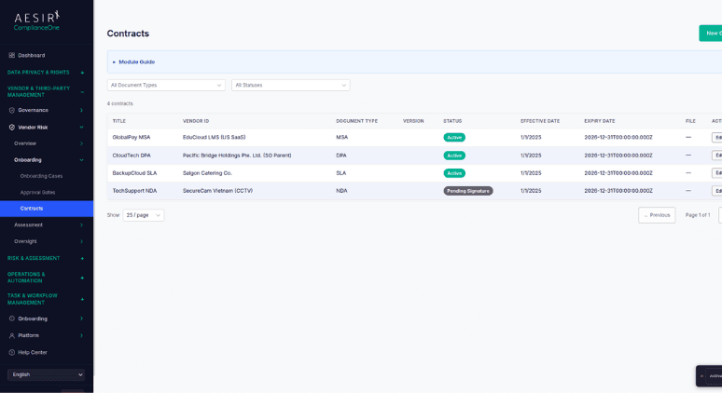Screen dimensions: 722x393
Task: Click the Vendor Risk shield icon
Action: tap(12, 128)
